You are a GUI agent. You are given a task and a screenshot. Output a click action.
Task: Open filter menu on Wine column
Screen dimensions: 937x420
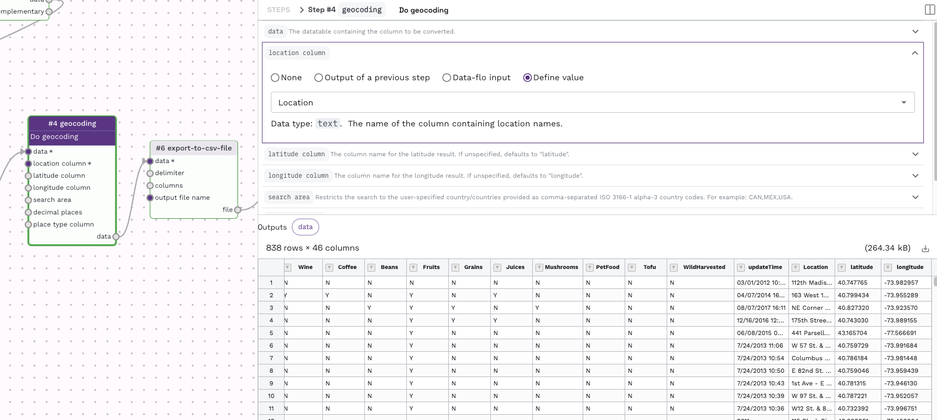tap(288, 267)
